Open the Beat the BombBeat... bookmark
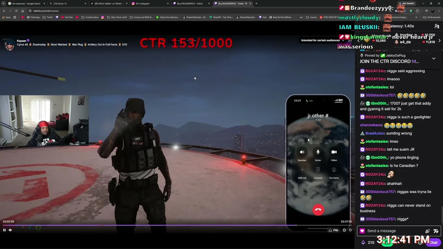The height and width of the screenshot is (249, 443). click(280, 17)
